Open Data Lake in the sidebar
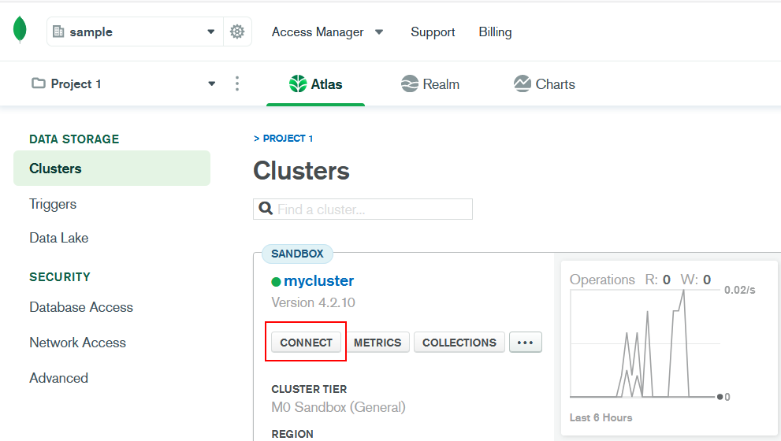 click(x=59, y=238)
